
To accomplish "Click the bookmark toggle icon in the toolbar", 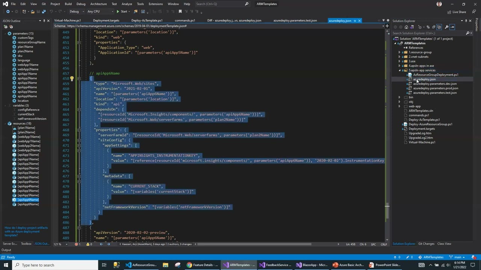I will click(180, 12).
